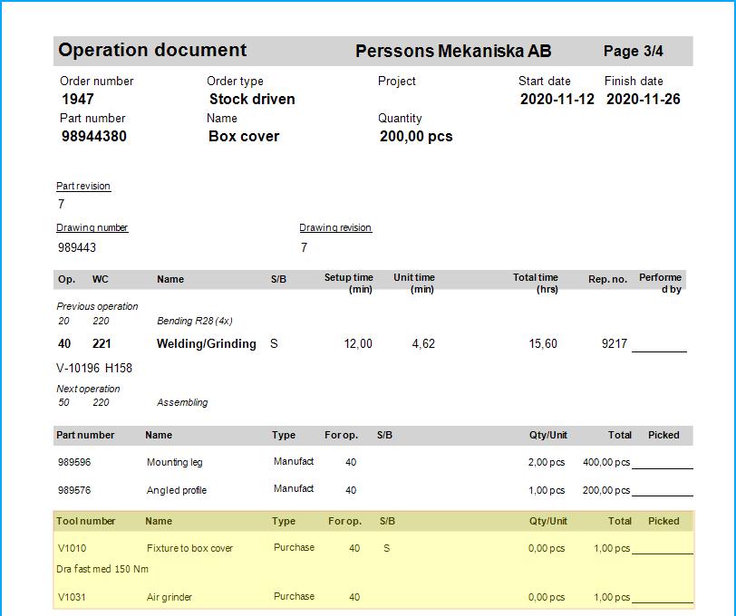Select the Perssons Mekaniska AB company name
The height and width of the screenshot is (616, 736).
click(452, 52)
